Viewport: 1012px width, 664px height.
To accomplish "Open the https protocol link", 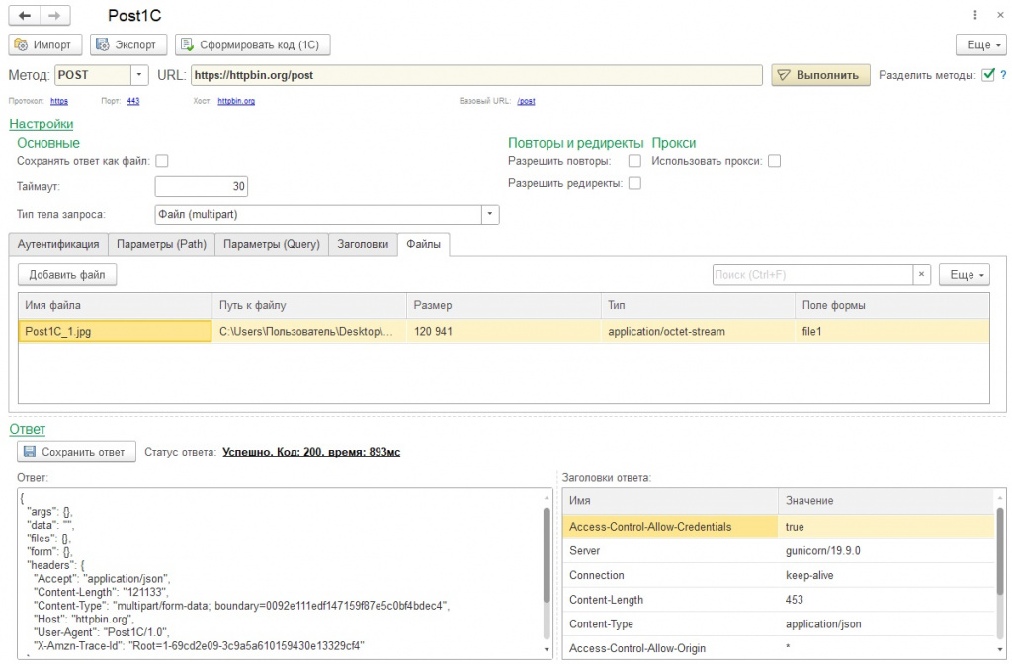I will tap(59, 101).
